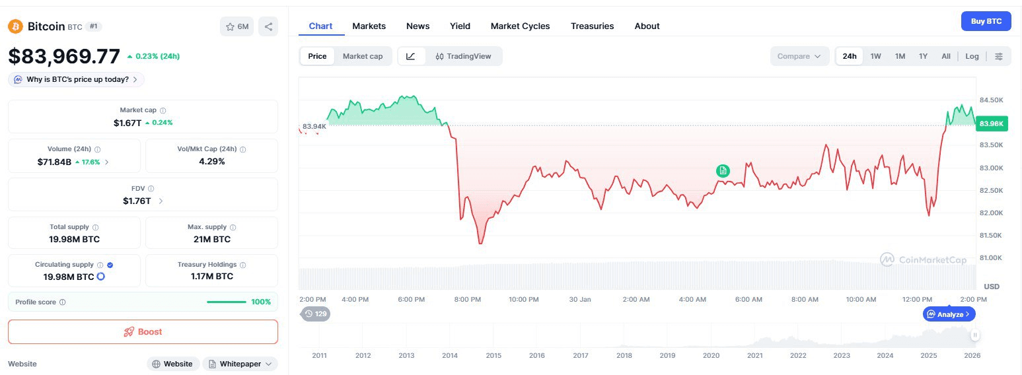
Task: Click the info icon beside Market cap
Action: (163, 111)
